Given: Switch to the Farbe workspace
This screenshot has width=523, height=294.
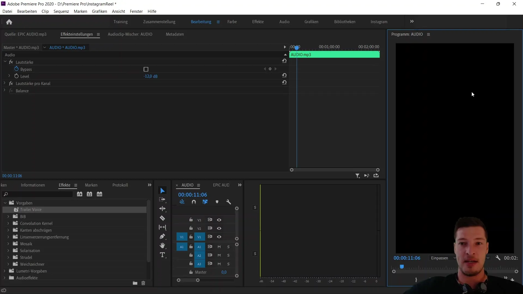Looking at the screenshot, I should pos(232,22).
